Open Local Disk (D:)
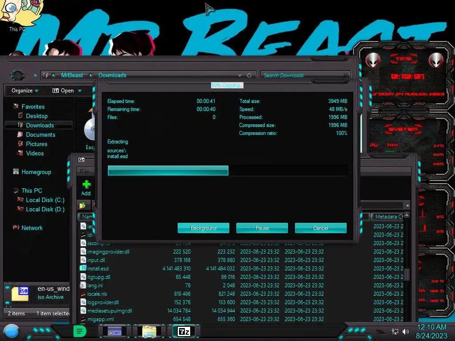 [x=45, y=209]
